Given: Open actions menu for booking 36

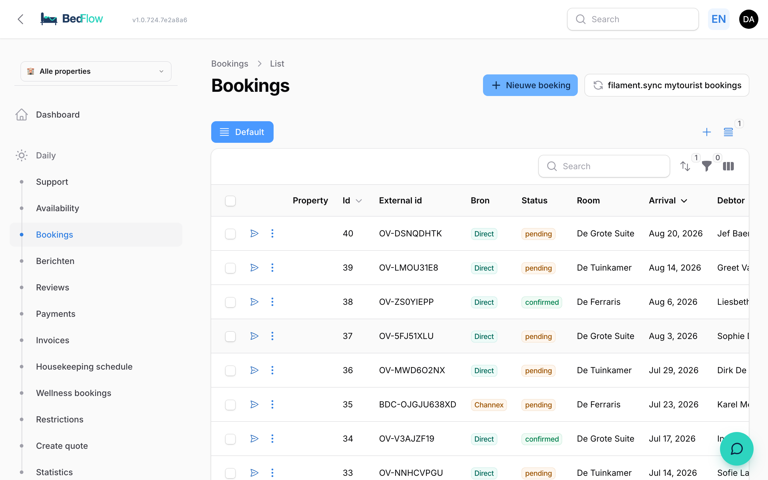Looking at the screenshot, I should 272,370.
